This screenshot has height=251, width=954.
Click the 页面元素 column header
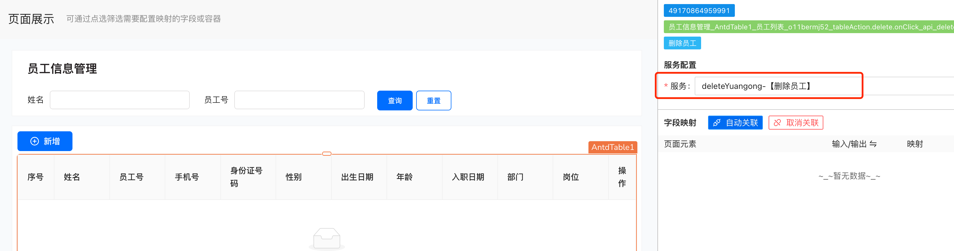680,144
